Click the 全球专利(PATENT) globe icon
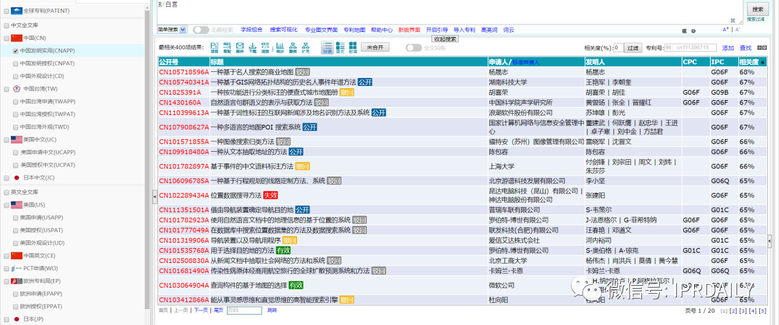The height and width of the screenshot is (325, 779). [x=17, y=10]
